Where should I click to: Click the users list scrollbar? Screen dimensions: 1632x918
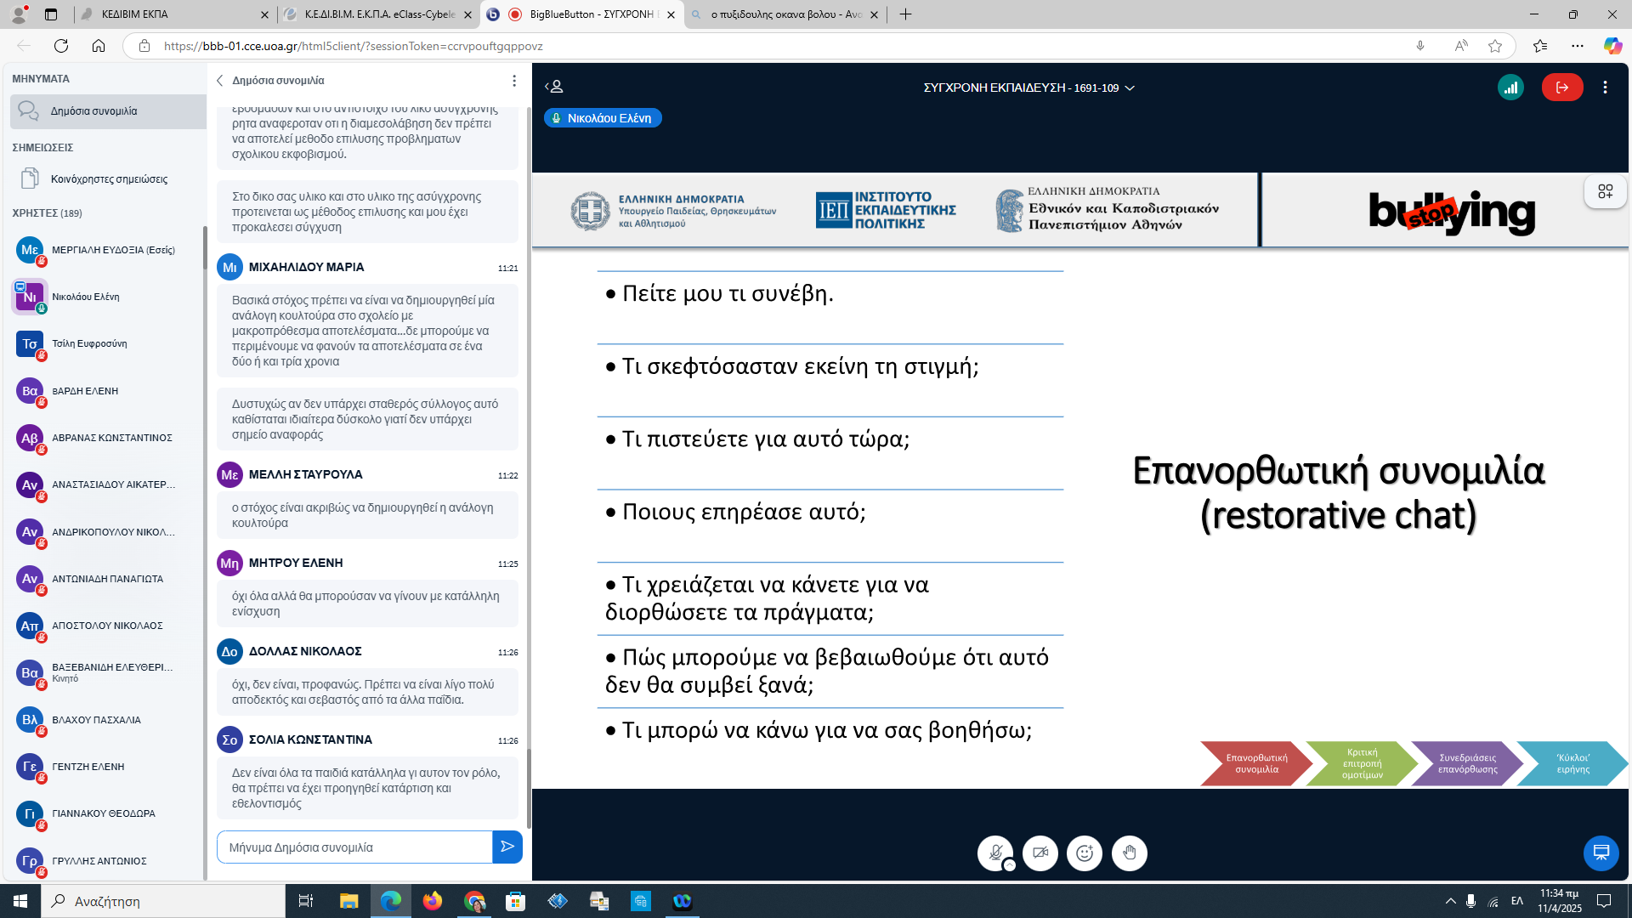click(204, 248)
